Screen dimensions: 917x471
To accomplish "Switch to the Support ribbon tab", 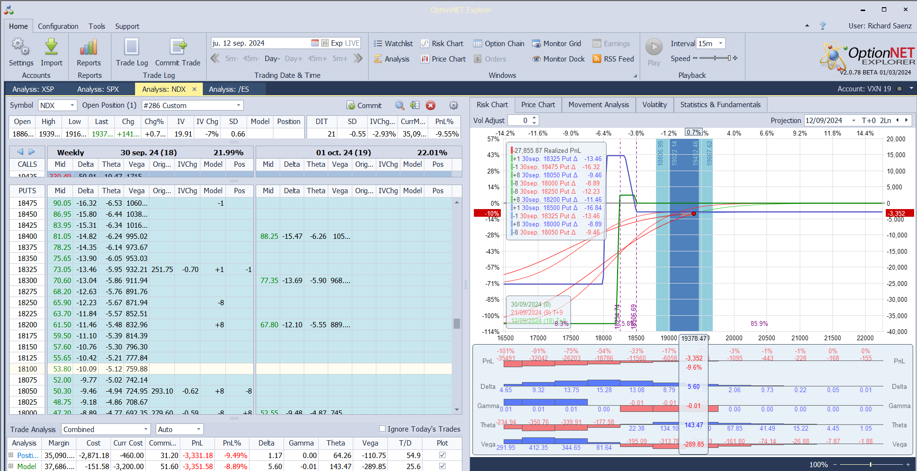I will [x=127, y=26].
